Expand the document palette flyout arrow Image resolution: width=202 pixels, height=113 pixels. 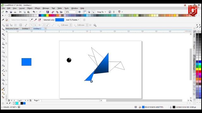click(7, 103)
